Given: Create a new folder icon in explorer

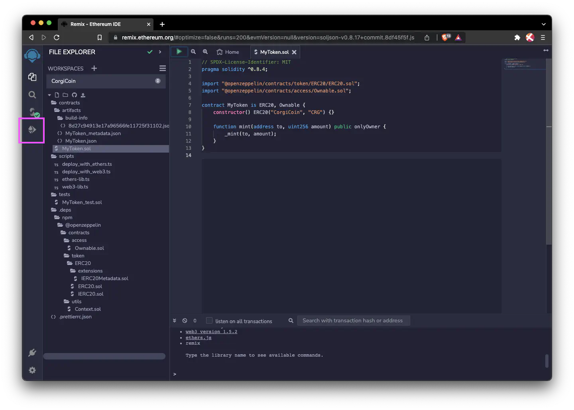Looking at the screenshot, I should (x=65, y=95).
